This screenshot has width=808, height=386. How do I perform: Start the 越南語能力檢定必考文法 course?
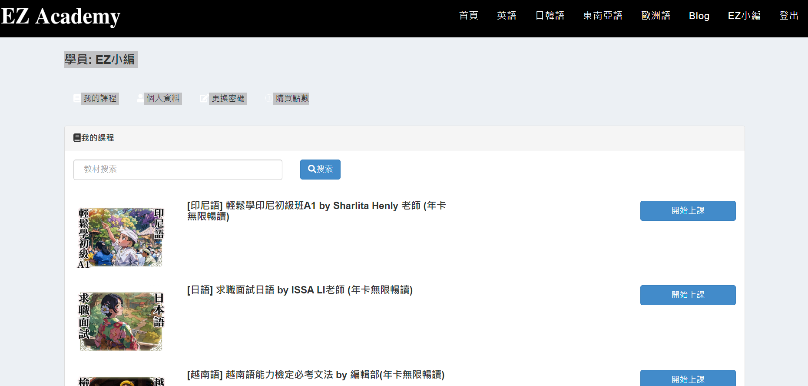[688, 379]
